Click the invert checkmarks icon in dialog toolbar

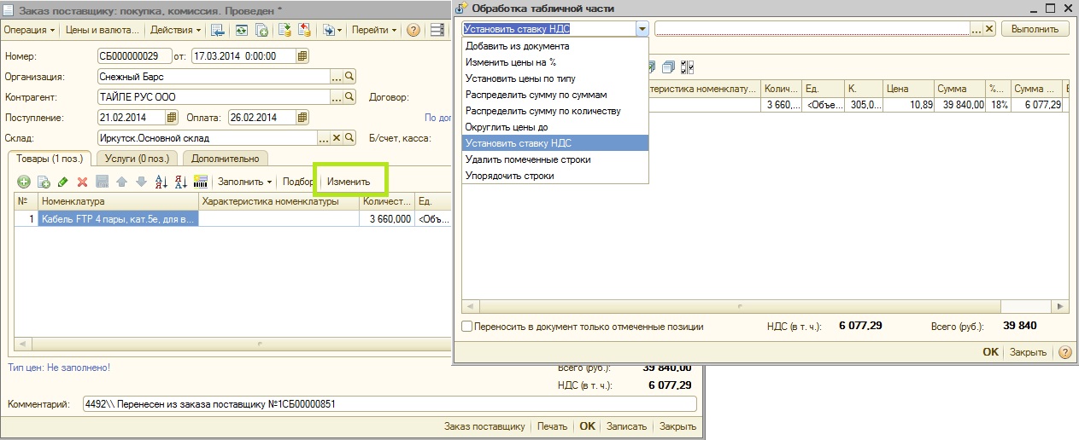tap(688, 67)
